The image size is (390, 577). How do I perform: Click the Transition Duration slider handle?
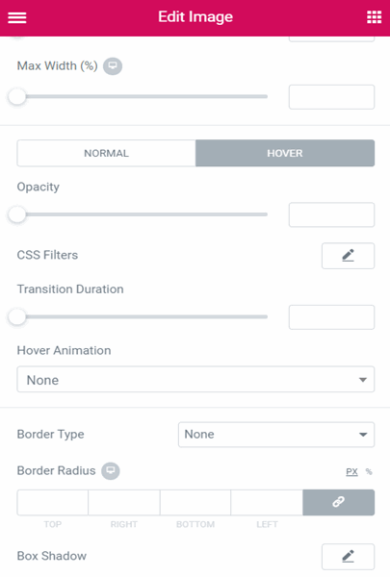(17, 317)
